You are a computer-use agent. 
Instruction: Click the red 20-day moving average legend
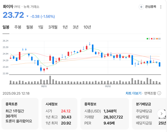(x=153, y=39)
